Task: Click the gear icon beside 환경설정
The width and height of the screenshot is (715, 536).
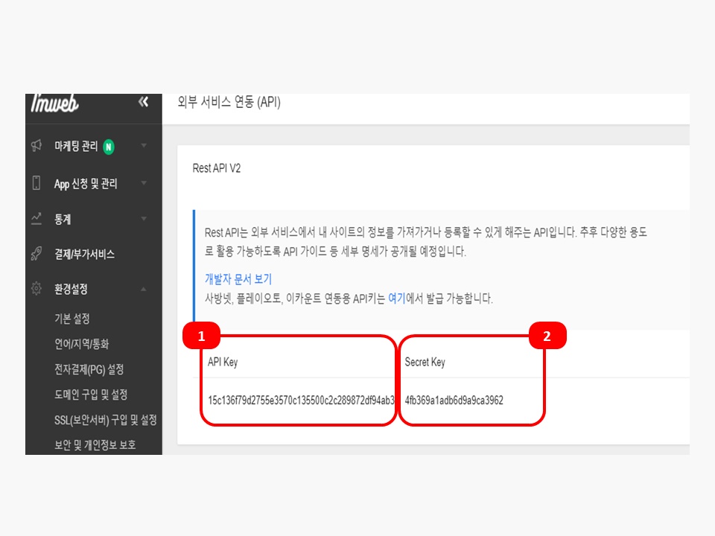Action: click(x=36, y=289)
